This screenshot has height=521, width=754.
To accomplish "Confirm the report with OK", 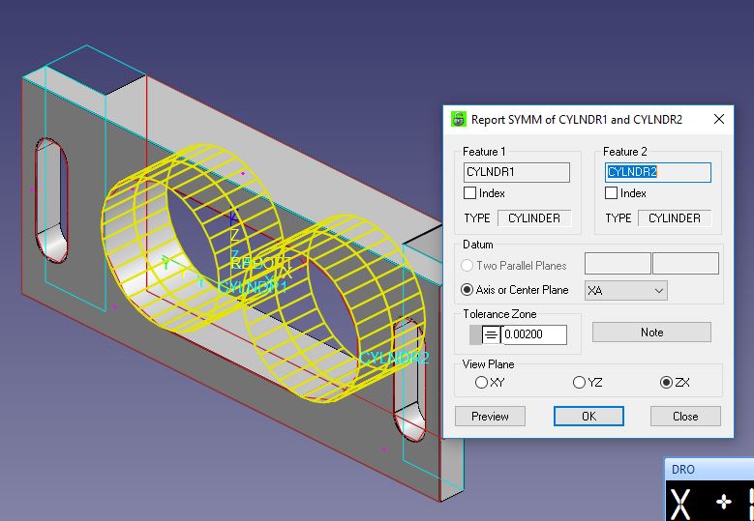I will [x=588, y=416].
